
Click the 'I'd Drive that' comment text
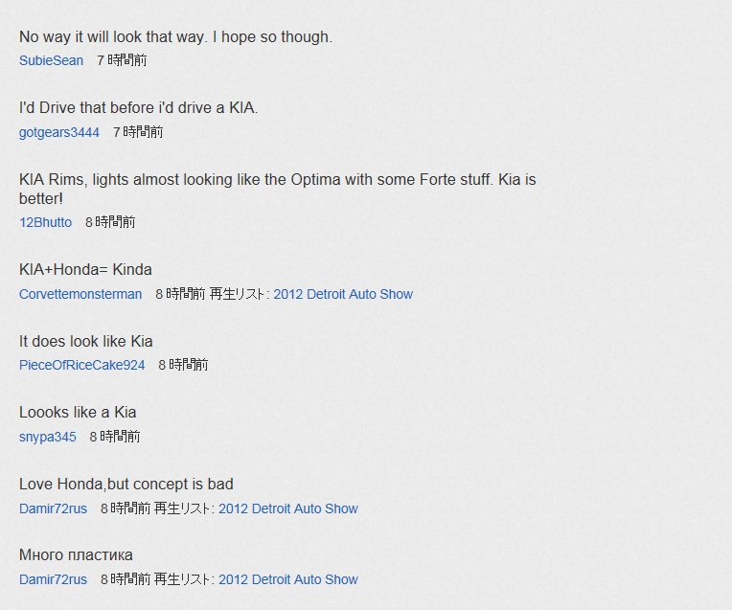coord(138,108)
